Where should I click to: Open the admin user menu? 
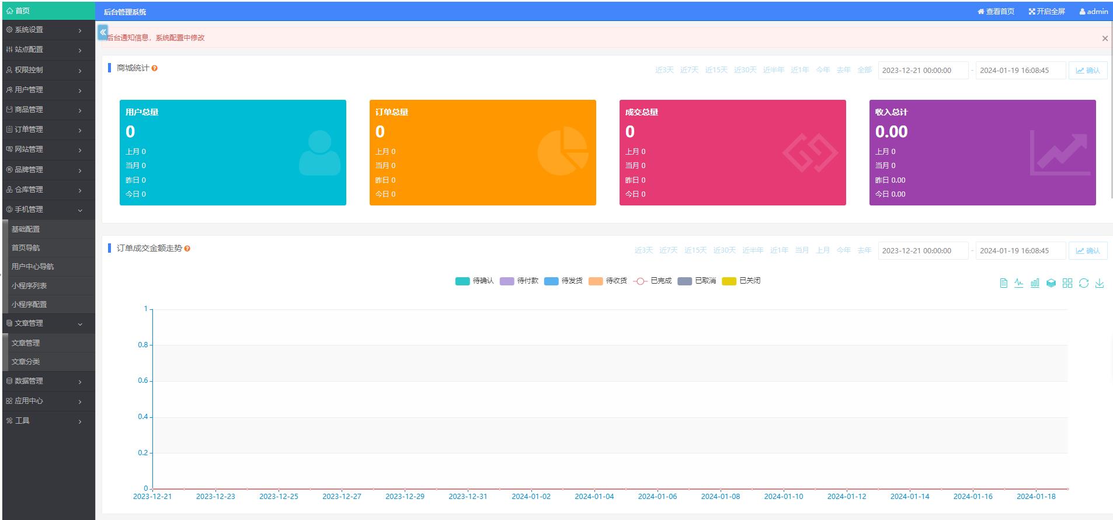(x=1094, y=11)
